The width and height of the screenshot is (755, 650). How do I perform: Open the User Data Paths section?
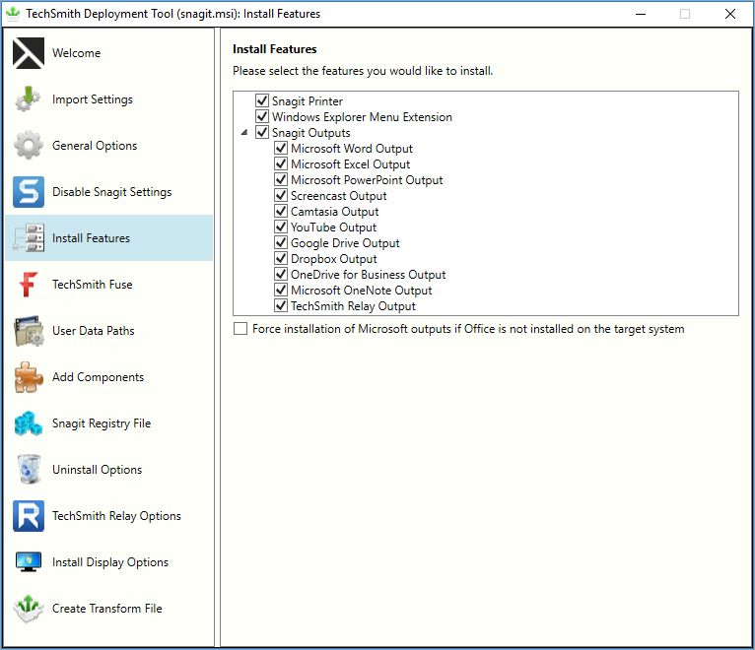[108, 331]
